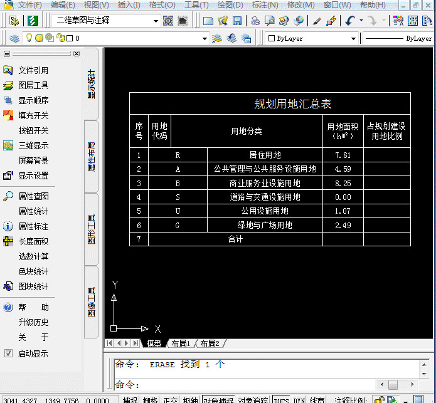Click the Save disk icon in toolbar
The width and height of the screenshot is (436, 403).
237,21
